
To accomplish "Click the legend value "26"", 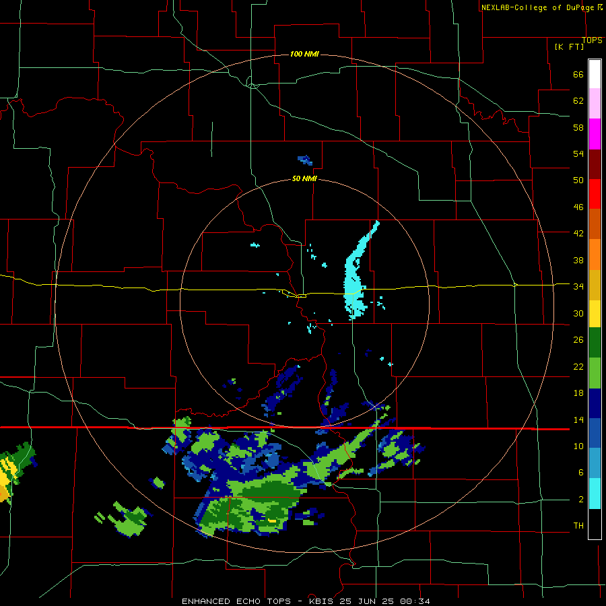I will 578,340.
